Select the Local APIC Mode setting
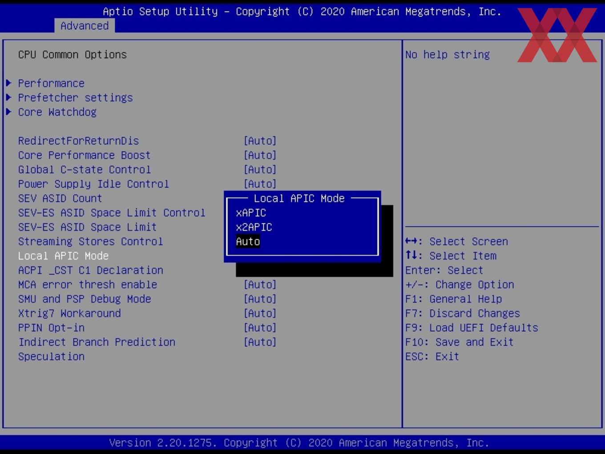This screenshot has height=454, width=605. point(63,256)
